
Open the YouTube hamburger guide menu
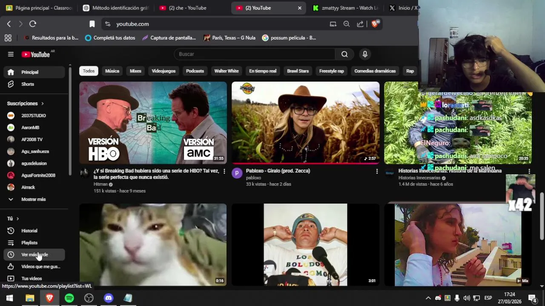11,54
